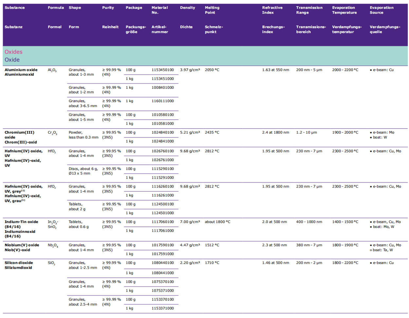Select the Silicon dioxide substance name

19,263
